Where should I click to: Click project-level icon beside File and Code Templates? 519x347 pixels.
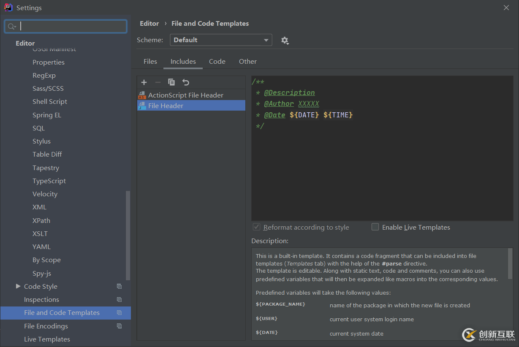click(120, 313)
